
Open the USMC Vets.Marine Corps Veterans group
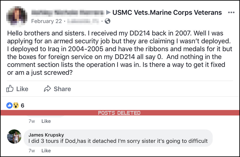coord(167,13)
